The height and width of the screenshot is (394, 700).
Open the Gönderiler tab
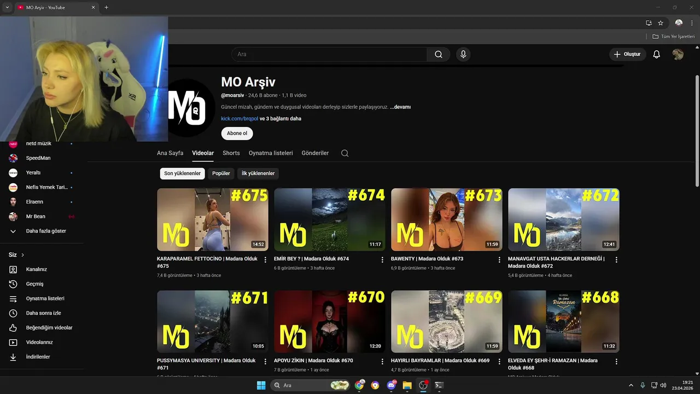(315, 153)
